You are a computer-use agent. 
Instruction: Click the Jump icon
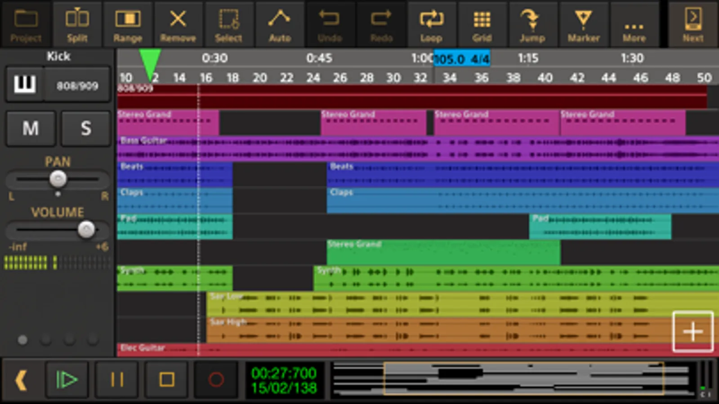[532, 25]
